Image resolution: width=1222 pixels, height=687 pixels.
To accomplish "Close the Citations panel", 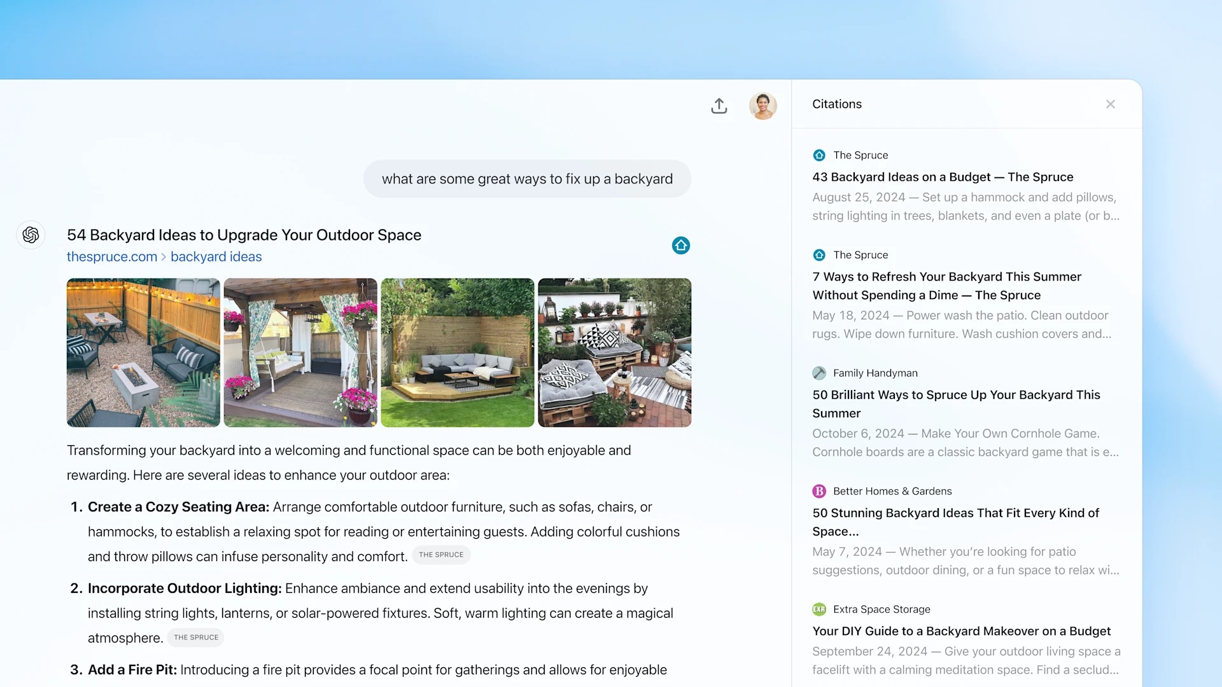I will pyautogui.click(x=1111, y=104).
